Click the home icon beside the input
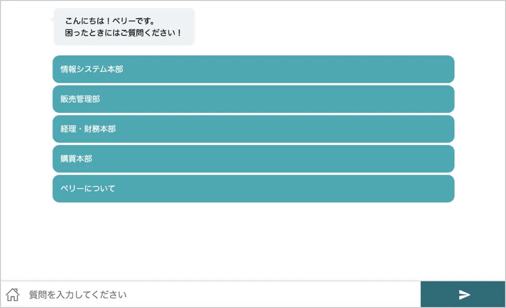The image size is (506, 308). click(x=13, y=295)
